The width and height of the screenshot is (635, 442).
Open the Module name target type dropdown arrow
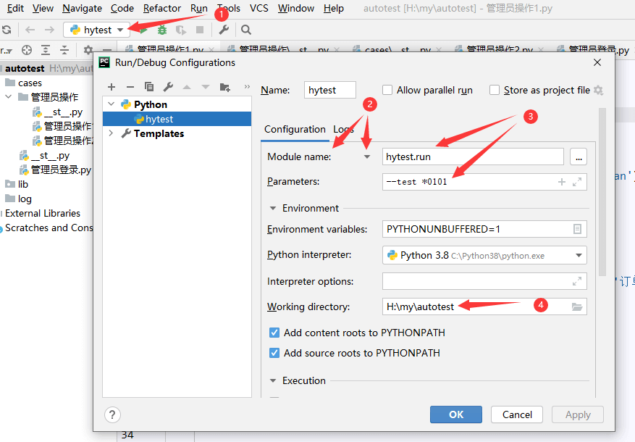[367, 157]
